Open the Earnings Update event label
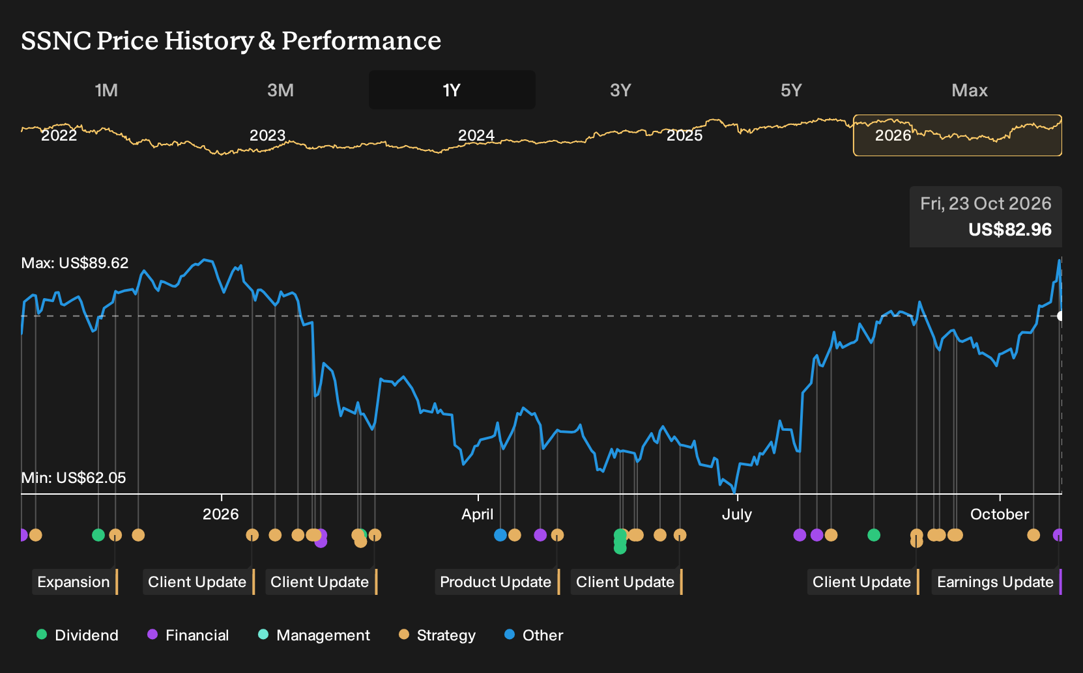Screen dimensions: 1083x673 (996, 582)
